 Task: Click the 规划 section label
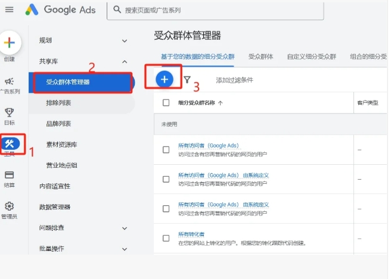45,40
